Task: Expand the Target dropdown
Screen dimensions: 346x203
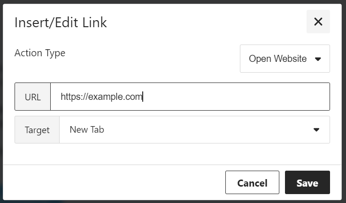Action: tap(194, 130)
